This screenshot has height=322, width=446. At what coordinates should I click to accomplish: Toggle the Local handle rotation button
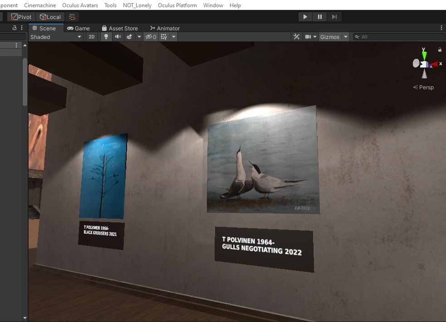click(x=50, y=17)
